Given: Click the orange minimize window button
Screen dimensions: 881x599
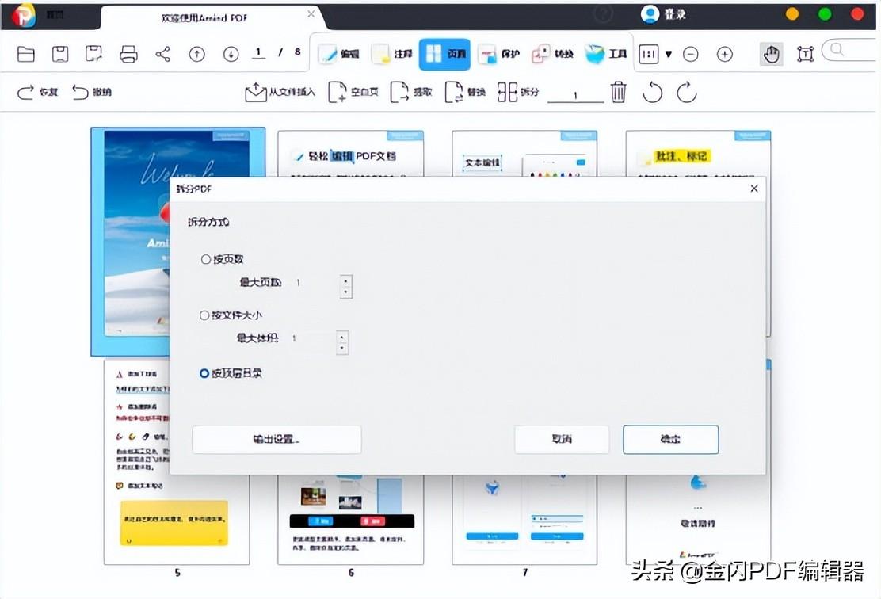Looking at the screenshot, I should pos(792,14).
